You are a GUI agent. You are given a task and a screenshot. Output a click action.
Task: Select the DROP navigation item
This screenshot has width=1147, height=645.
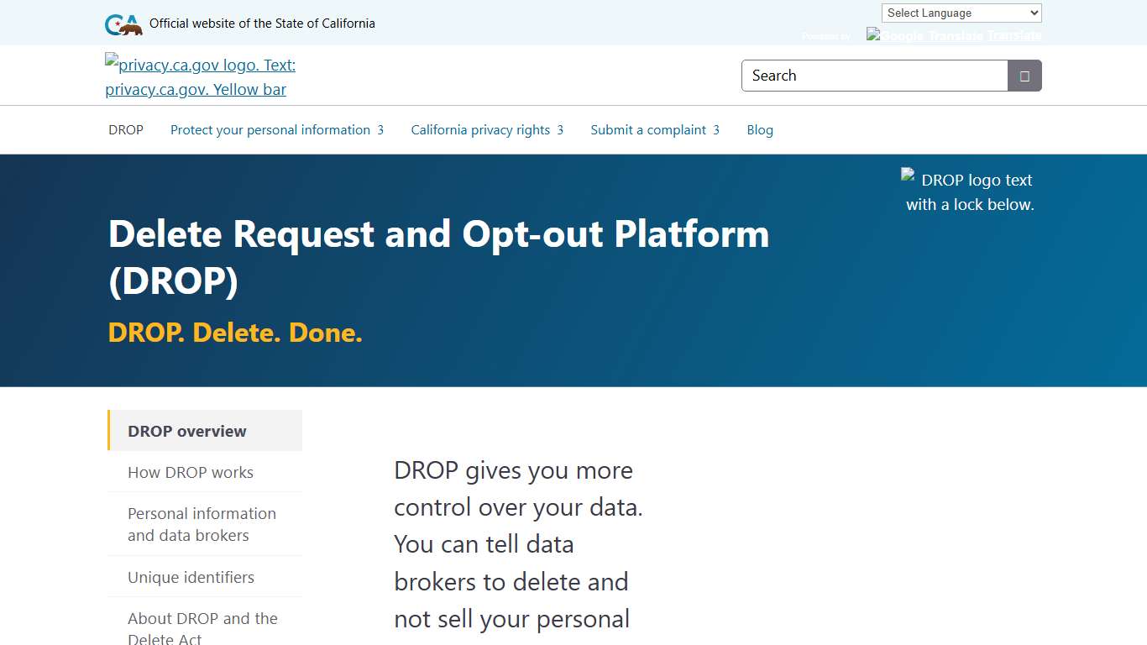(125, 130)
